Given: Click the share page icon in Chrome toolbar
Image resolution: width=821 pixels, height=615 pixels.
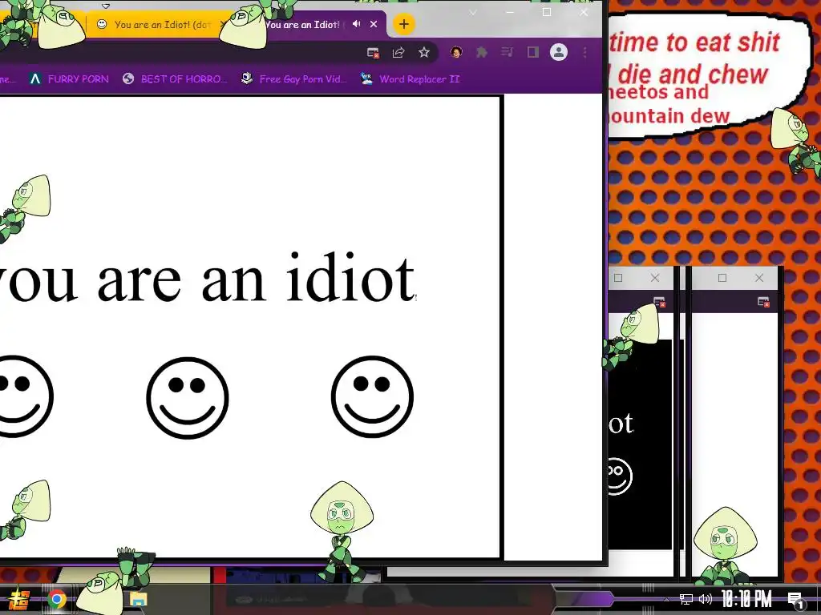Looking at the screenshot, I should [398, 52].
